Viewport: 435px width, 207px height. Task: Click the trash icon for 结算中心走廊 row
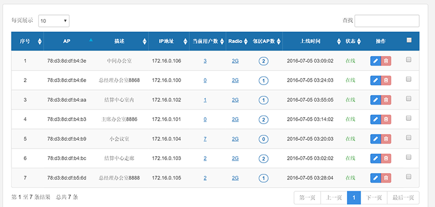pos(386,158)
